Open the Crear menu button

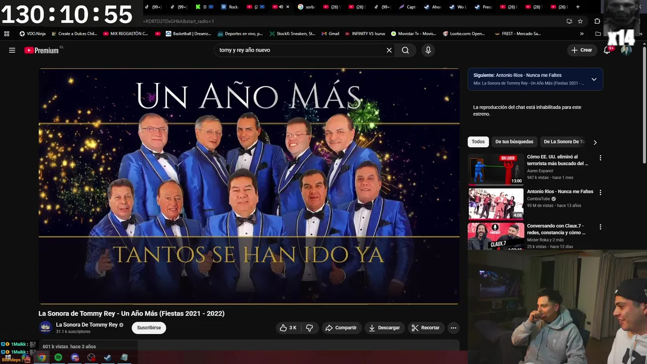(581, 50)
